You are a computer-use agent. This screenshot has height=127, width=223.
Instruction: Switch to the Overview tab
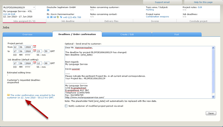[x=27, y=34]
